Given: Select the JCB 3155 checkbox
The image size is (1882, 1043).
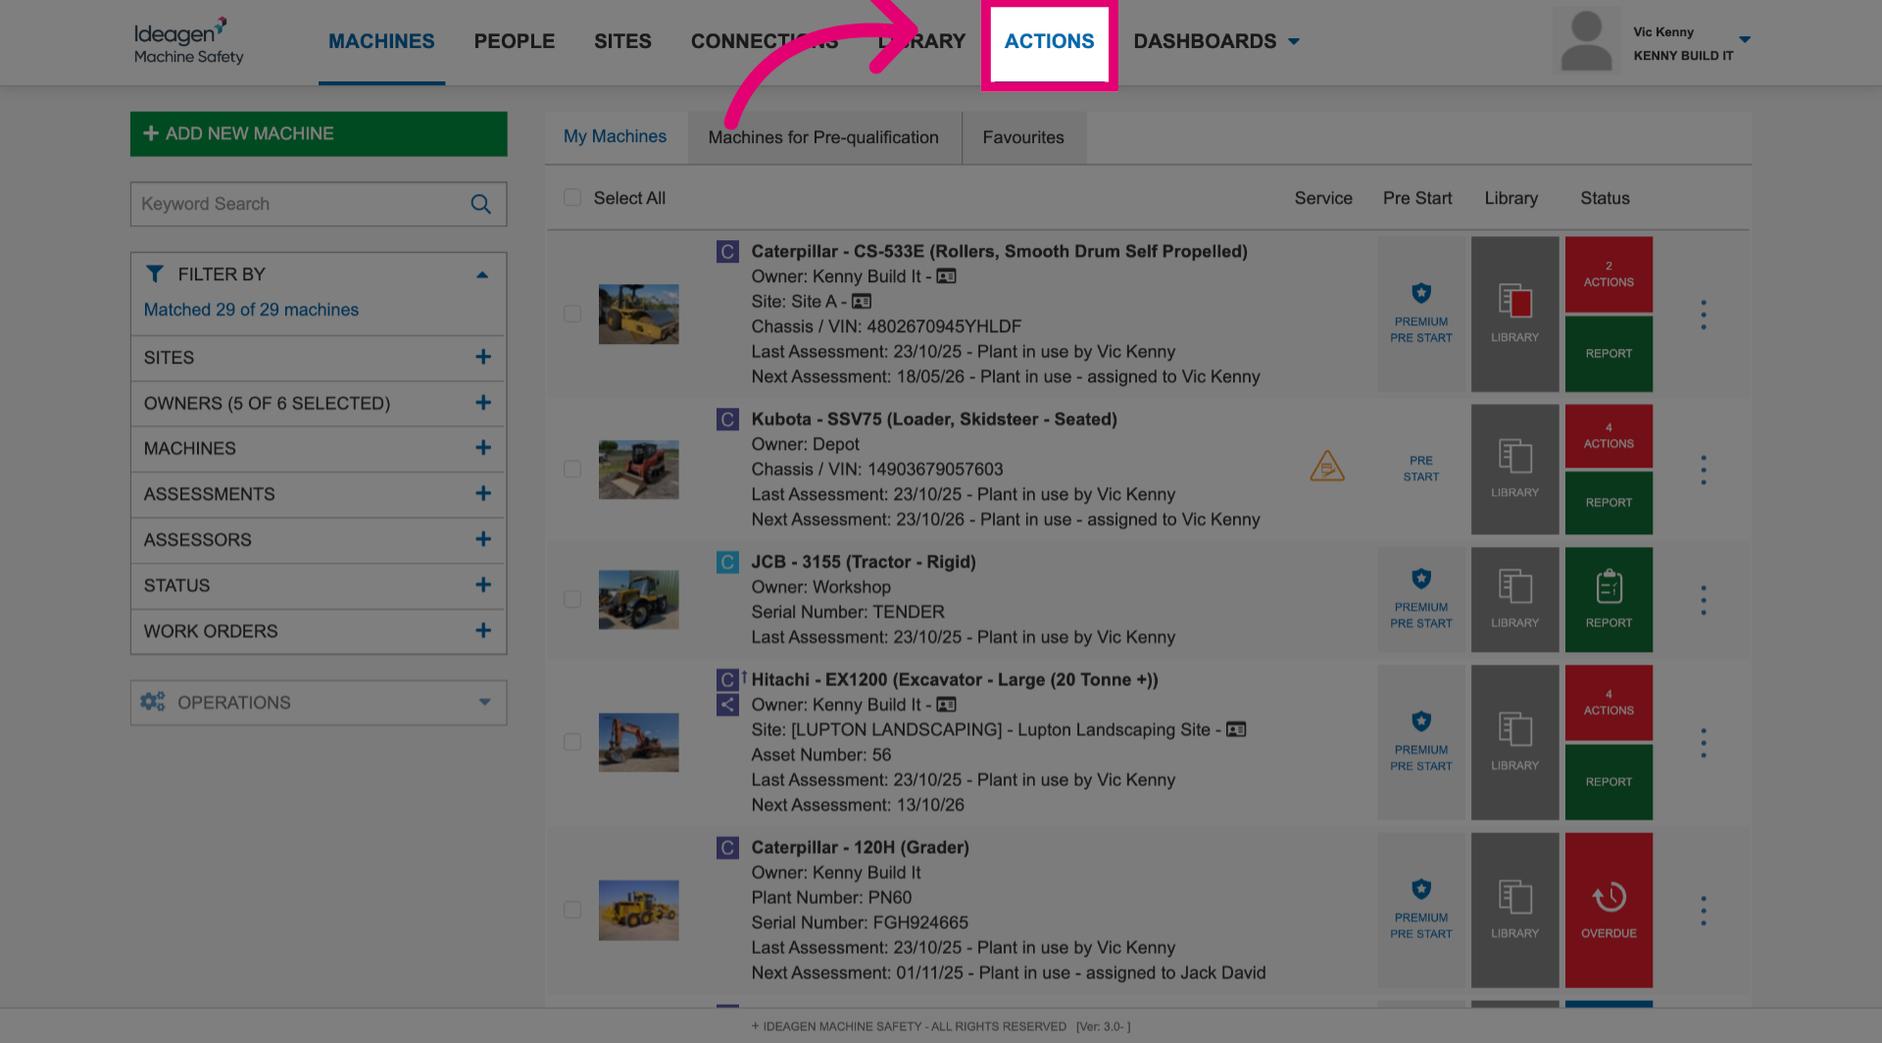Looking at the screenshot, I should coord(572,599).
